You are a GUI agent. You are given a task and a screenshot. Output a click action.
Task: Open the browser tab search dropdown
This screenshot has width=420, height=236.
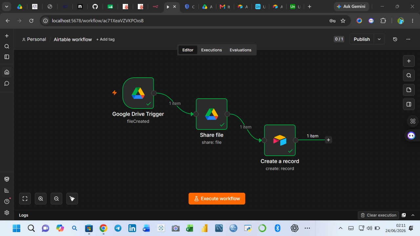[6, 7]
